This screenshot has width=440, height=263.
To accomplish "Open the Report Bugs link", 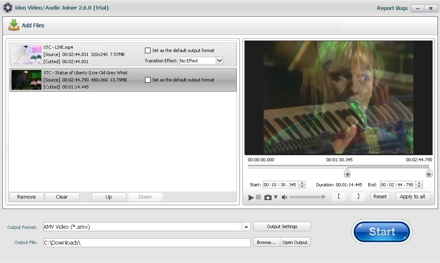I will point(392,8).
